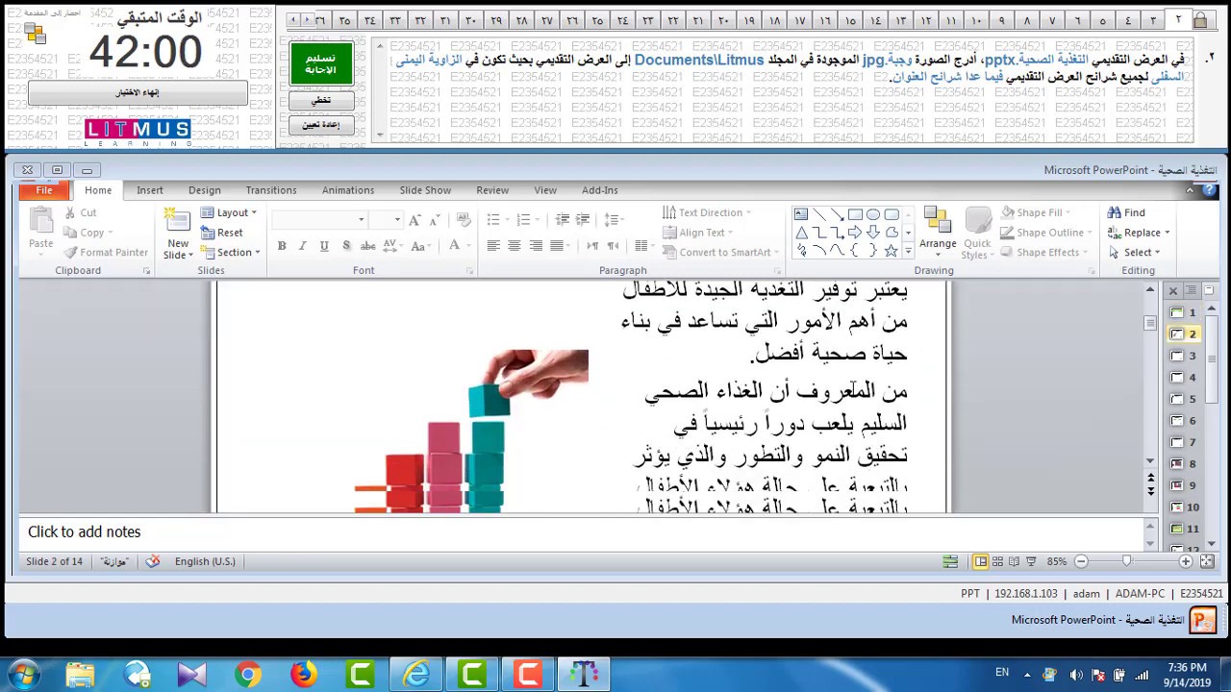Image resolution: width=1231 pixels, height=692 pixels.
Task: Open the font name combo box
Action: click(319, 220)
